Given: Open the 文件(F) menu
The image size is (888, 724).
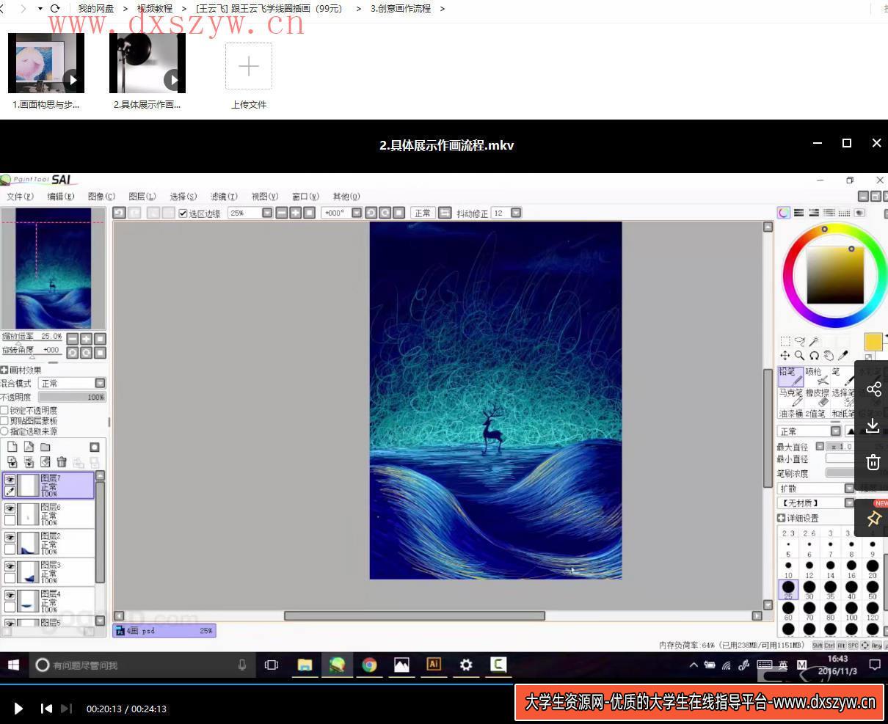Looking at the screenshot, I should click(x=20, y=197).
